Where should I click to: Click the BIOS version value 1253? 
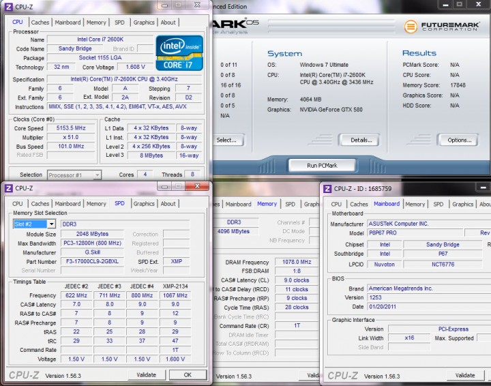pyautogui.click(x=429, y=298)
